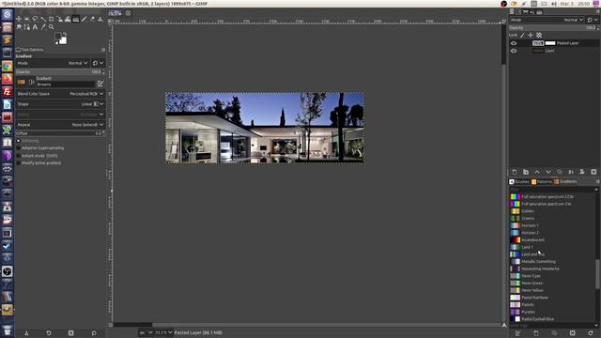This screenshot has width=601, height=338.
Task: Raise the layer up arrow
Action: (537, 172)
